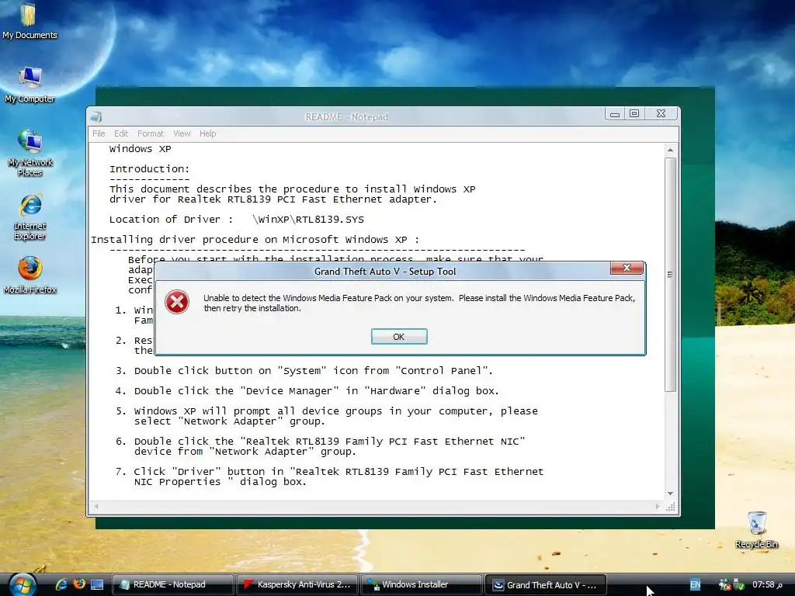The image size is (795, 596).
Task: Close the Grand Theft Auto V dialog
Action: (x=627, y=268)
